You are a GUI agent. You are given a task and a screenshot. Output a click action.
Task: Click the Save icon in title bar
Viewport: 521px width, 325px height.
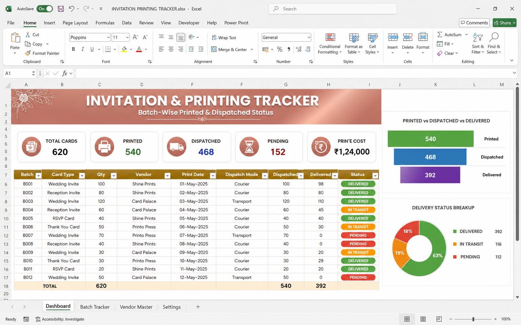click(x=61, y=9)
